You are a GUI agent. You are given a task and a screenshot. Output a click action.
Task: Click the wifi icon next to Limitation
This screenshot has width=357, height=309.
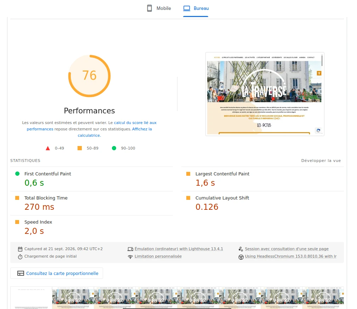(x=130, y=257)
